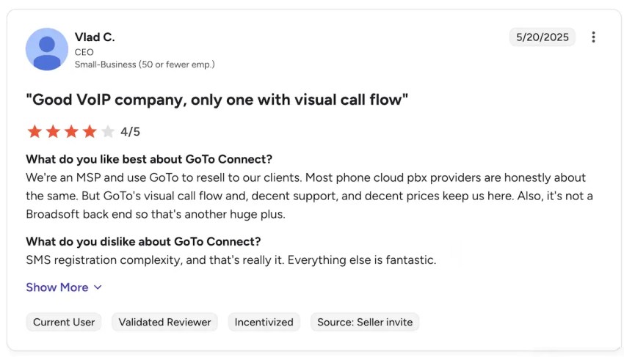Open the three-dot review options menu
This screenshot has width=624, height=357.
[593, 37]
